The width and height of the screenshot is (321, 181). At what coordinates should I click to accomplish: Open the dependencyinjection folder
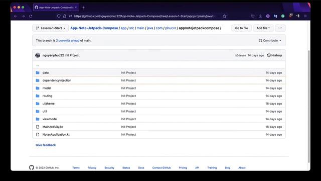click(57, 80)
